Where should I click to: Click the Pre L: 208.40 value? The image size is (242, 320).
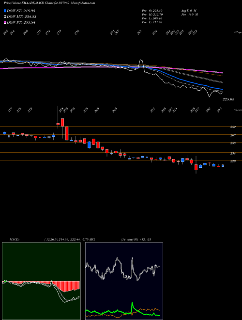coord(152,18)
